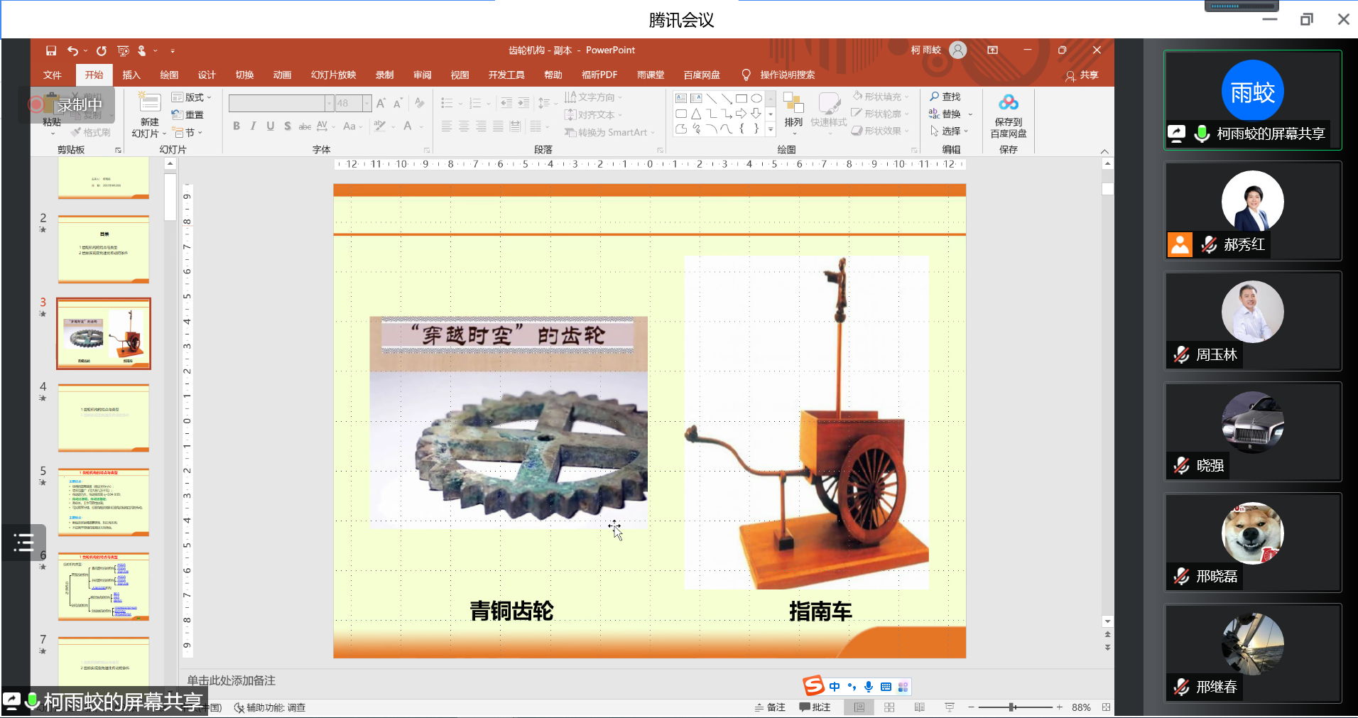Select slide 5 thumbnail

[x=104, y=501]
